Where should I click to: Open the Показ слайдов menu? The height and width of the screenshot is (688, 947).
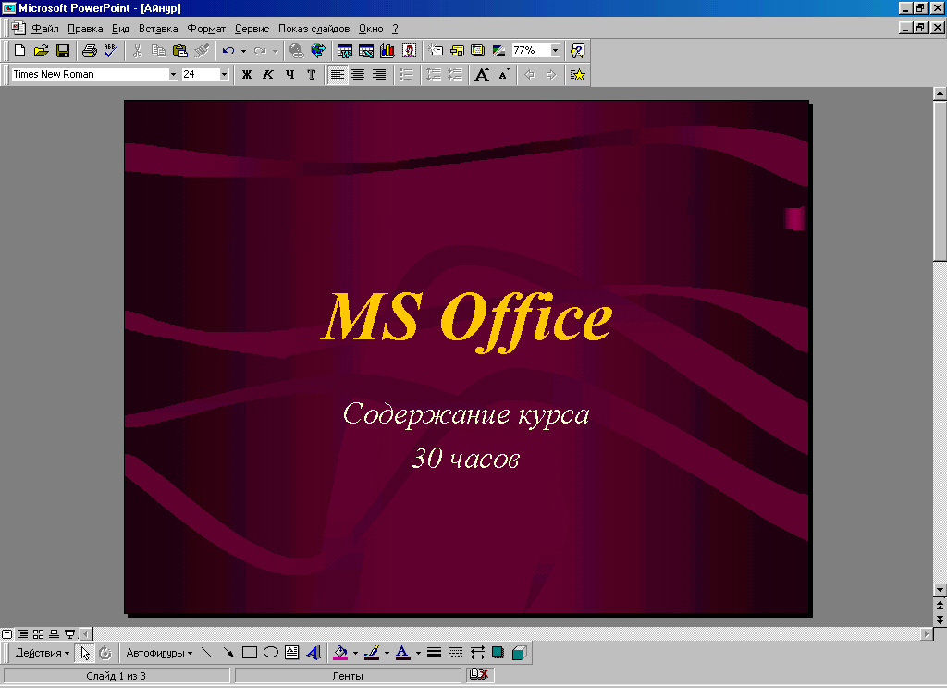[x=314, y=29]
